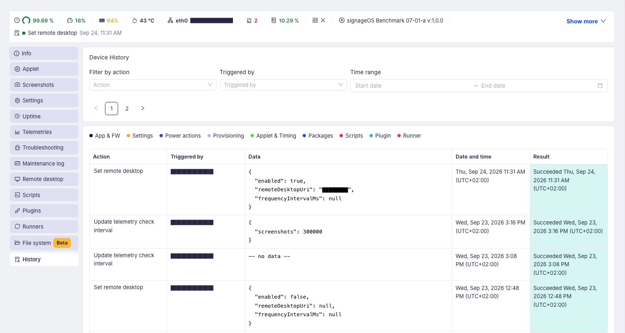
Task: Open Maintenance log in sidebar
Action: (x=44, y=163)
